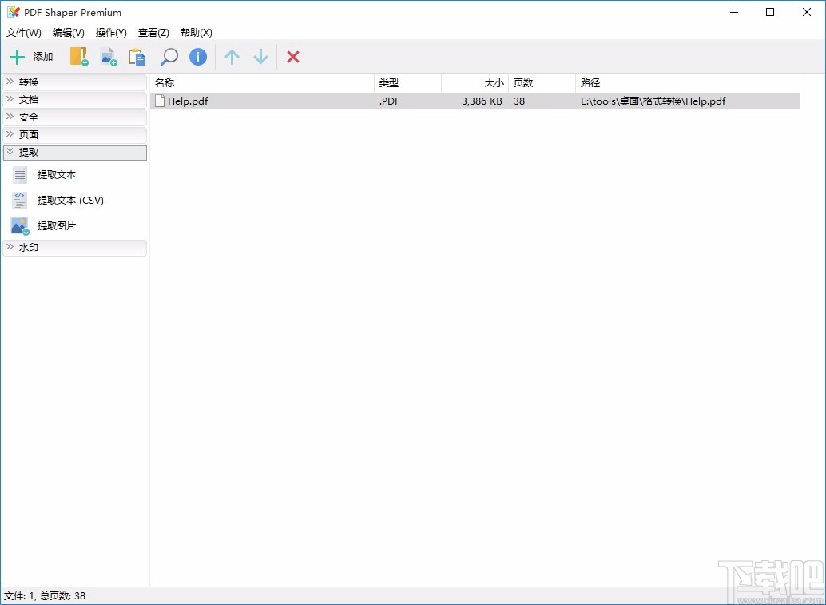The image size is (826, 605).
Task: Remove file using the red X icon
Action: click(x=292, y=56)
